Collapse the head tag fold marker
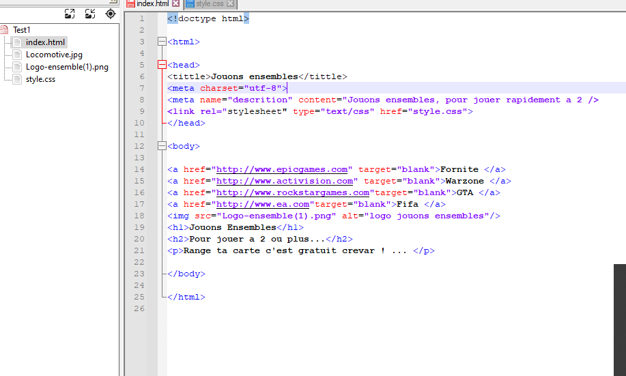This screenshot has height=376, width=626. coord(162,65)
